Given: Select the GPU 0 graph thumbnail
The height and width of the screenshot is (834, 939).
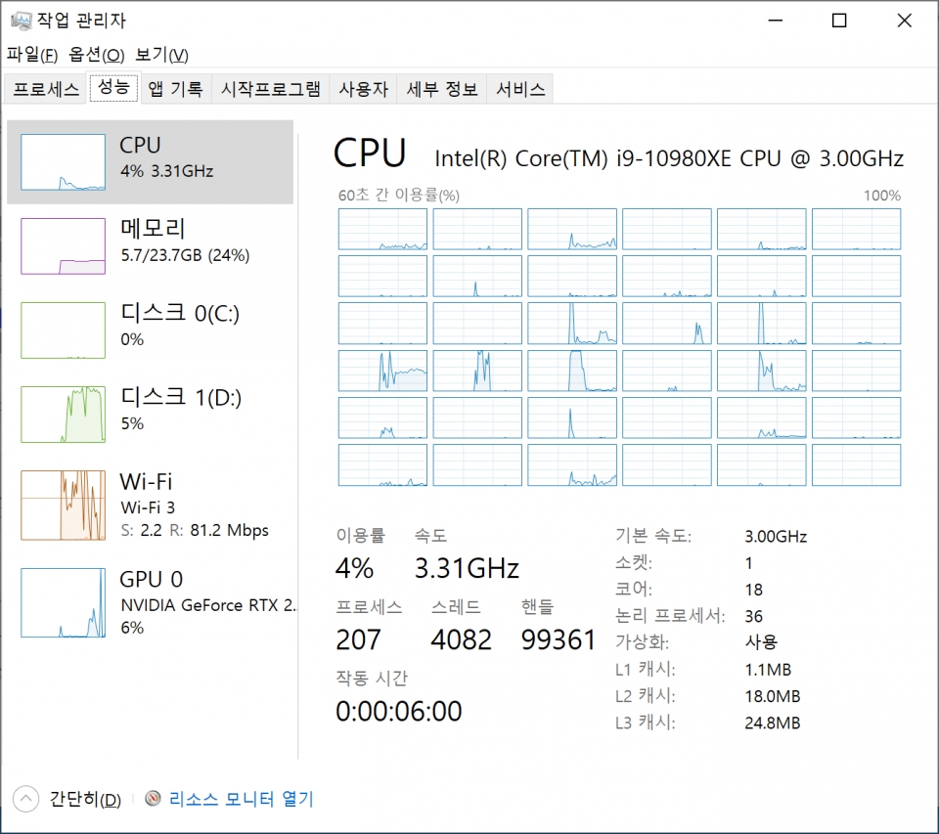Looking at the screenshot, I should (63, 602).
